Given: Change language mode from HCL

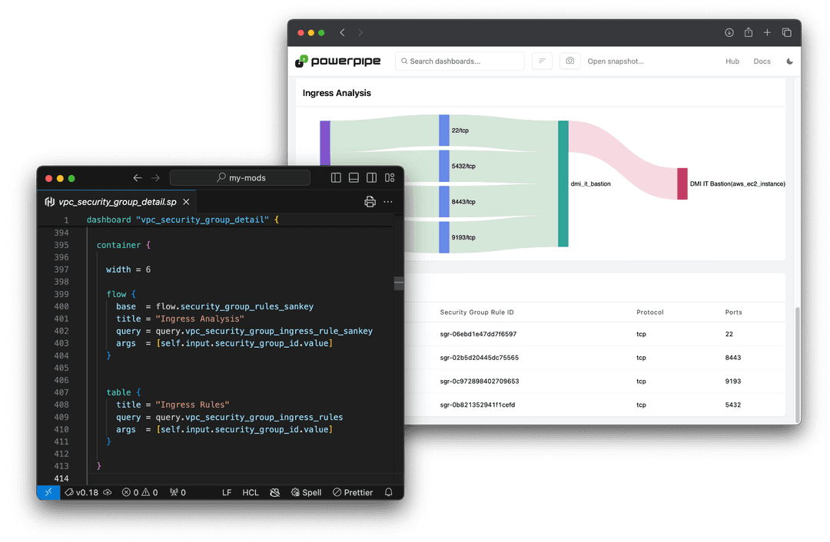Looking at the screenshot, I should pyautogui.click(x=251, y=492).
